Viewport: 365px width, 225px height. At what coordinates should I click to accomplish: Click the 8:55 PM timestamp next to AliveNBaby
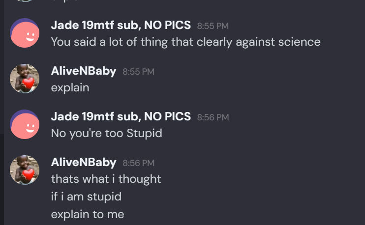[138, 72]
